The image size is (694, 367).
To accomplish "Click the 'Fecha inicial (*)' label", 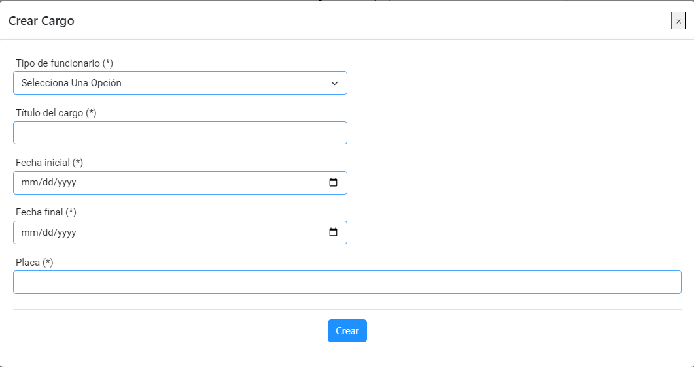I will pos(49,163).
